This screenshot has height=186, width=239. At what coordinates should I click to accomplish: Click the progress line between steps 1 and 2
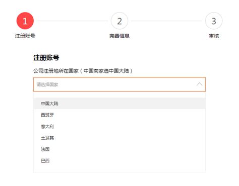tap(73, 21)
